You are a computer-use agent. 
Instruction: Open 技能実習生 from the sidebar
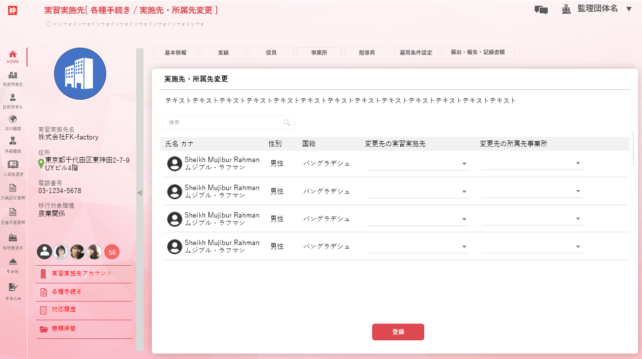(x=13, y=98)
